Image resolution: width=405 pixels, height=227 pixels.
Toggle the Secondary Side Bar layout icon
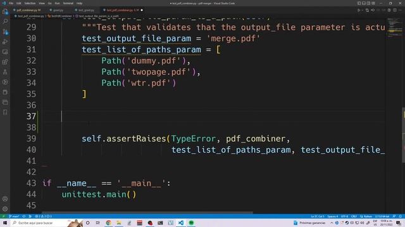368,3
